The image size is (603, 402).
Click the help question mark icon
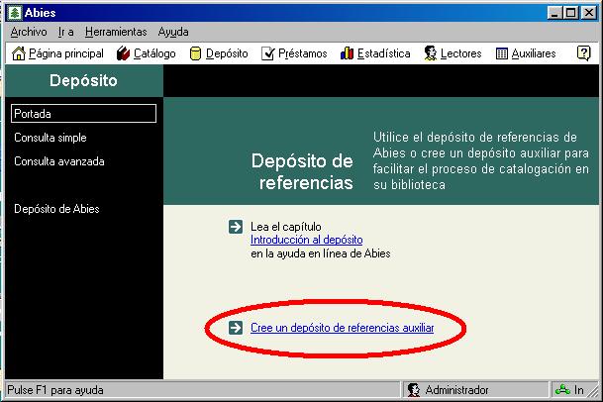pos(584,53)
